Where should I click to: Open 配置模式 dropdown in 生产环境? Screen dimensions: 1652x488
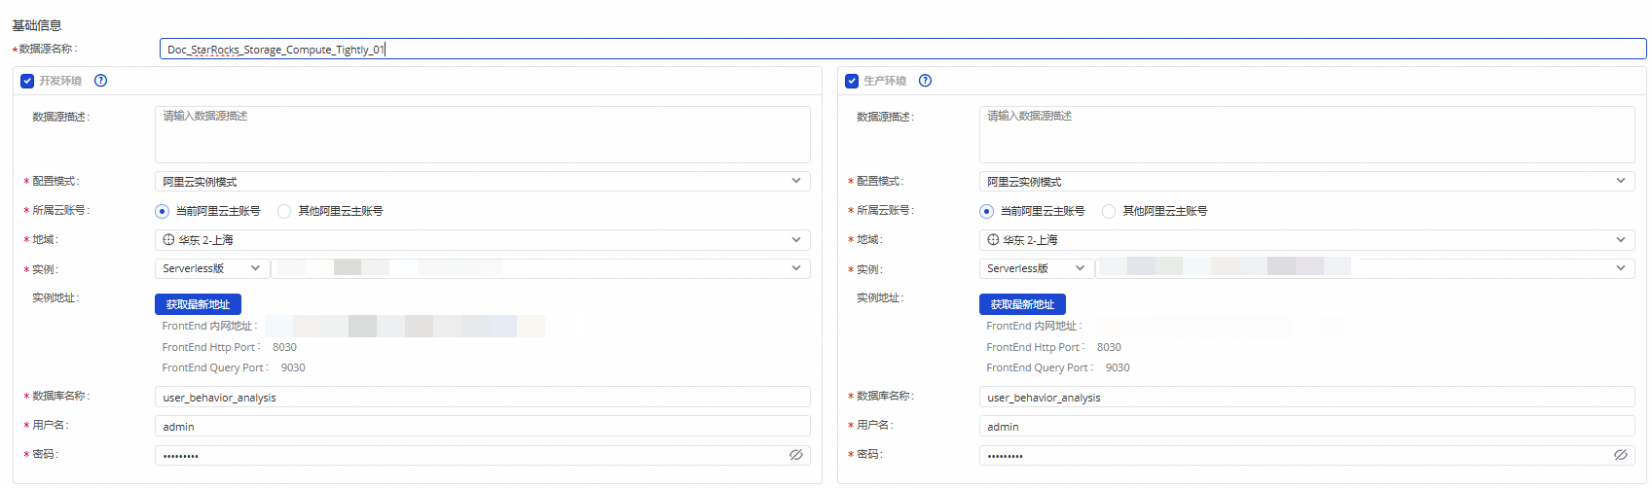1307,182
